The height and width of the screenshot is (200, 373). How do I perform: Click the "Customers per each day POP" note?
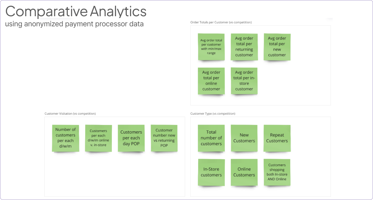(x=131, y=138)
